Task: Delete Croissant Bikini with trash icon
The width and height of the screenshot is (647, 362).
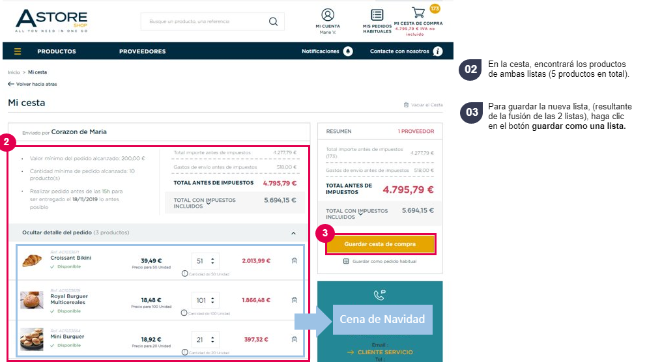Action: point(295,260)
